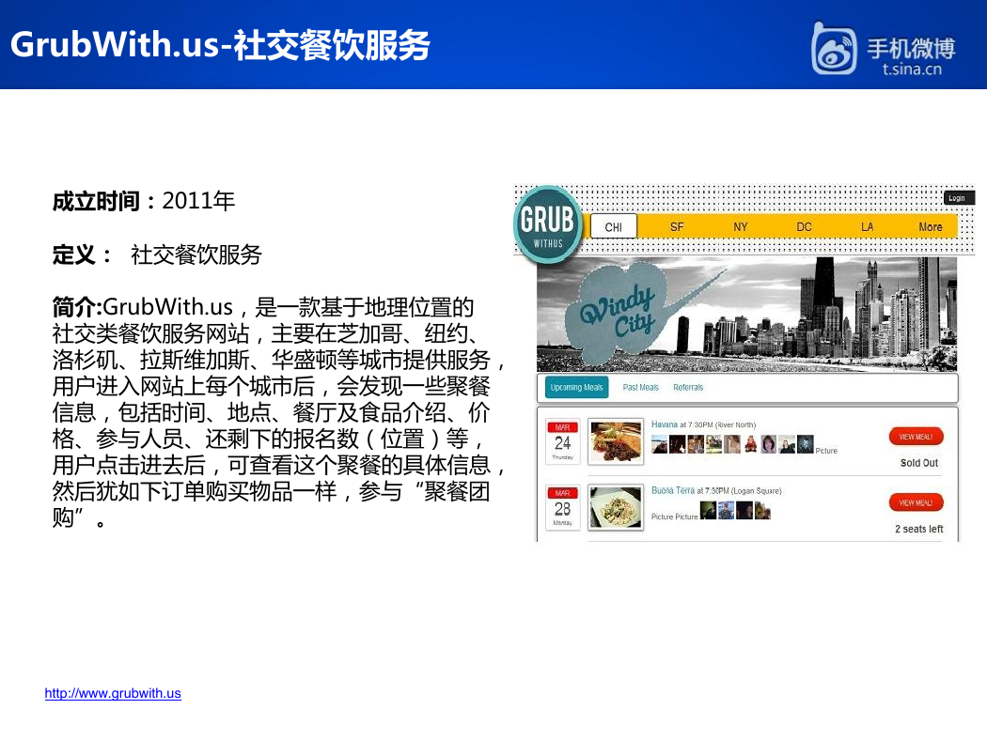Open the Havana meal food photo

point(616,441)
